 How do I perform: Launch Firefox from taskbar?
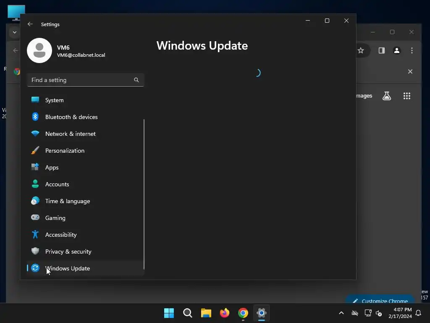(225, 313)
